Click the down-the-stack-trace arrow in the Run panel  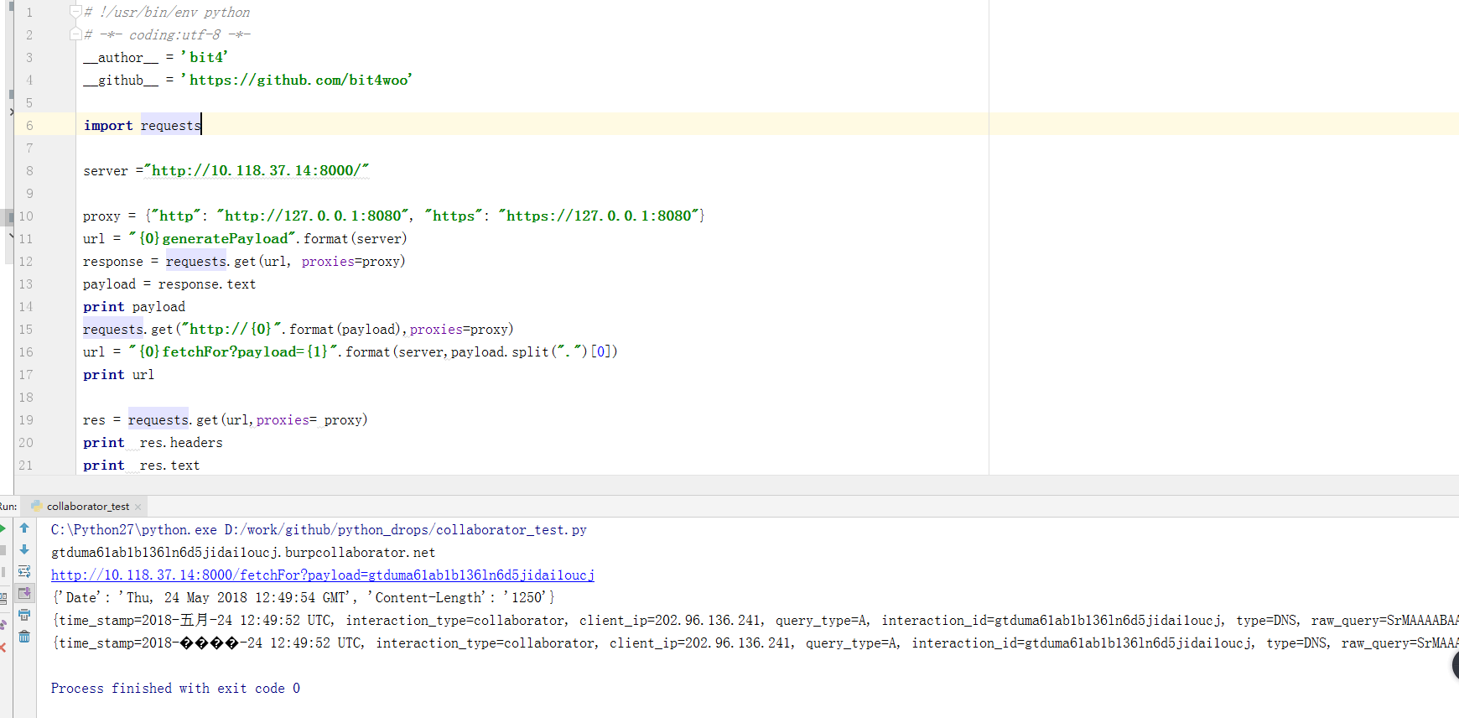pyautogui.click(x=24, y=550)
